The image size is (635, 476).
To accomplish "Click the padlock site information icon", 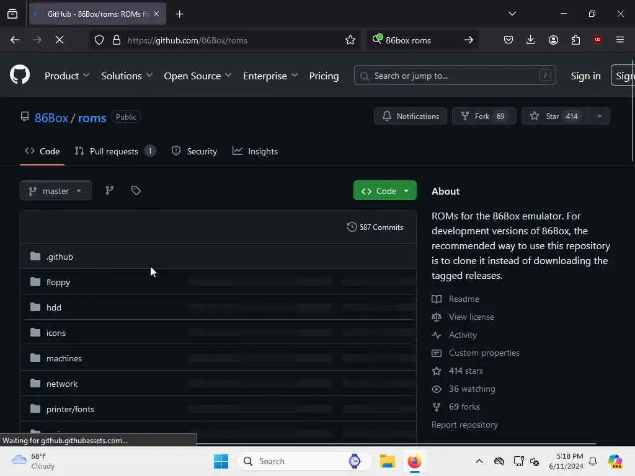I will click(x=117, y=40).
